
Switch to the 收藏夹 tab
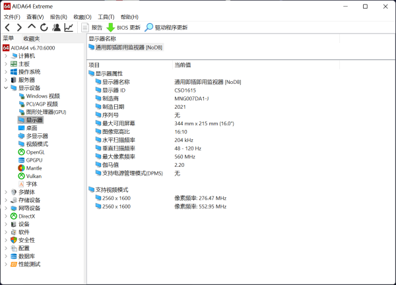(x=32, y=39)
